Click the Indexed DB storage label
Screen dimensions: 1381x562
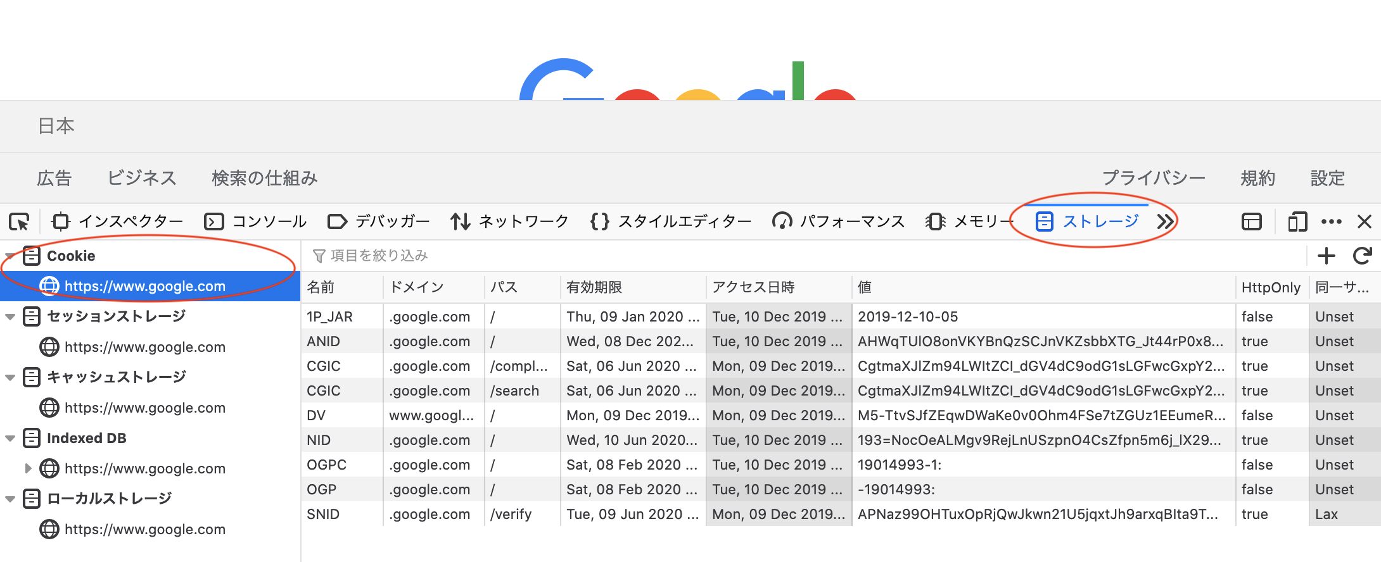87,438
